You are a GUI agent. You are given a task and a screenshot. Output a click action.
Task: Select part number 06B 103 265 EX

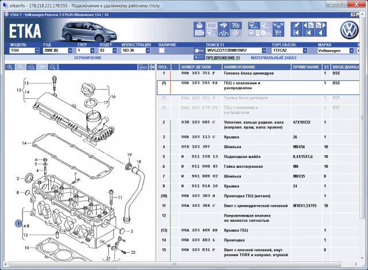point(200,83)
